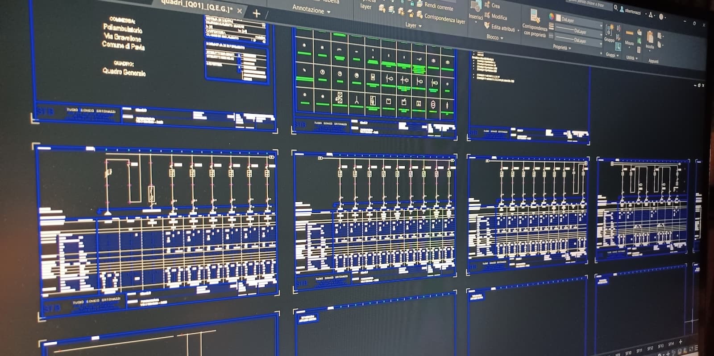Switch to the SF13 layout tab
This screenshot has height=356, width=714.
click(660, 346)
